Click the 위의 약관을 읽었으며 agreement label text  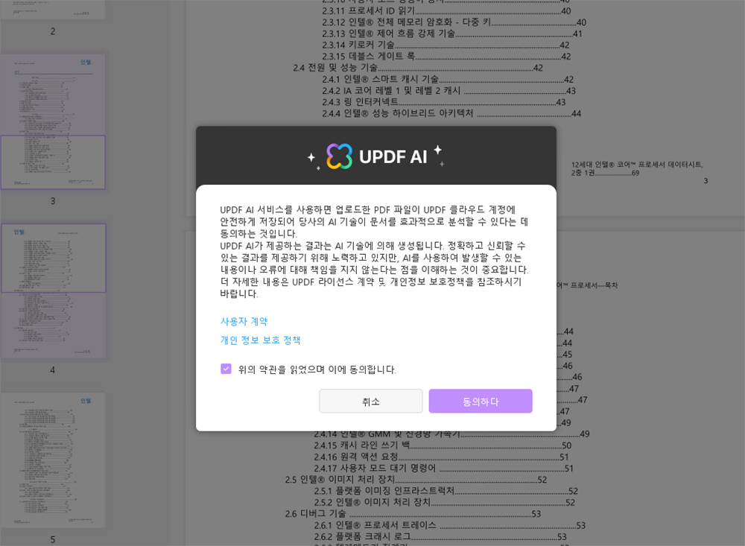pyautogui.click(x=317, y=369)
